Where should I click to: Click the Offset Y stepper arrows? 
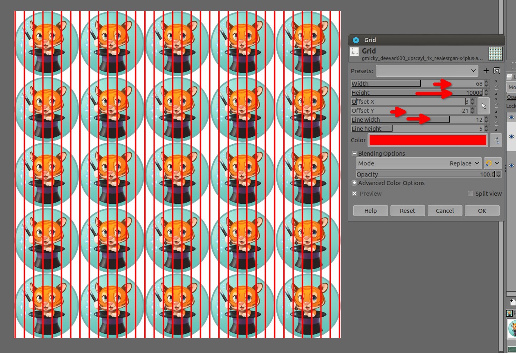coord(473,111)
